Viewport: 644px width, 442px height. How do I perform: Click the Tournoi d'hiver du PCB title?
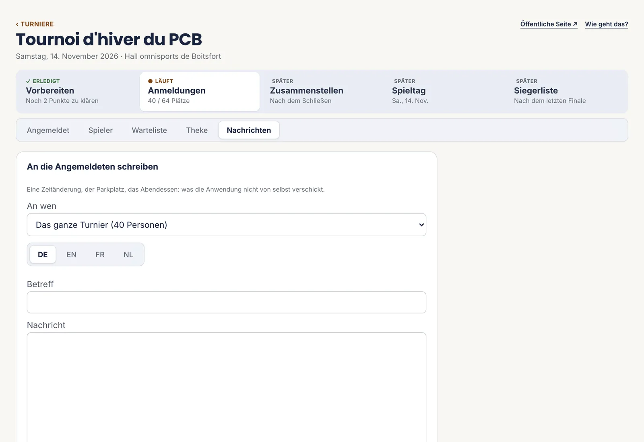point(109,39)
